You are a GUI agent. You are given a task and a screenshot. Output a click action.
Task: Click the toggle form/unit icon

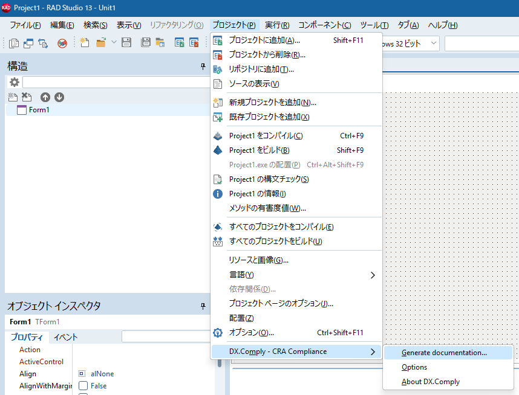tap(43, 43)
